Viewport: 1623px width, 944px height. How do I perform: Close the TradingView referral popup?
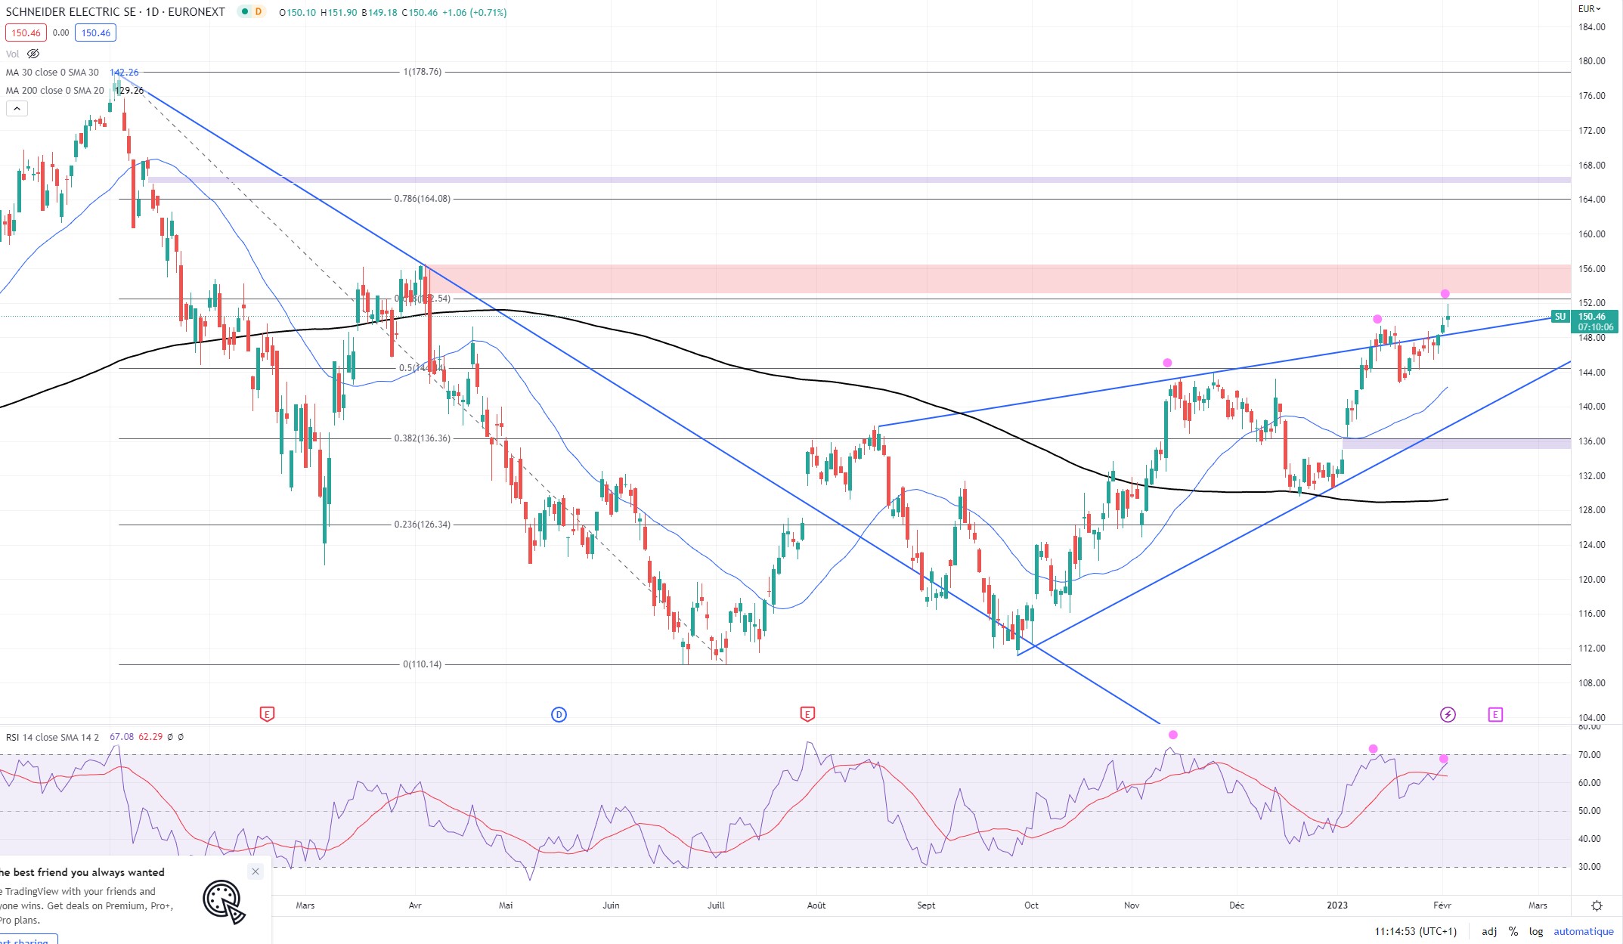click(256, 871)
